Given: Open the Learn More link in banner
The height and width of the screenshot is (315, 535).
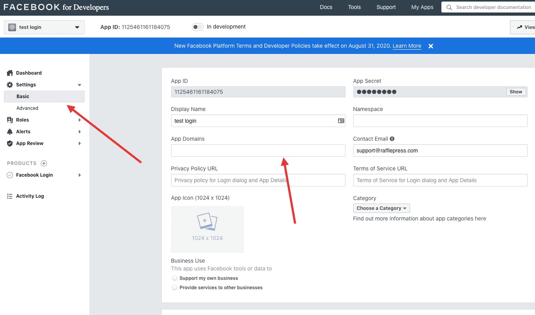Looking at the screenshot, I should [407, 46].
